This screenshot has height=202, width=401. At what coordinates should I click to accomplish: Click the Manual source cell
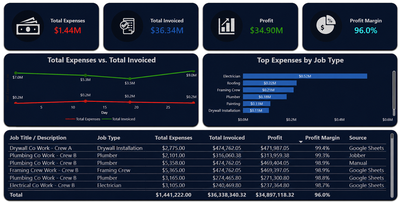point(358,163)
